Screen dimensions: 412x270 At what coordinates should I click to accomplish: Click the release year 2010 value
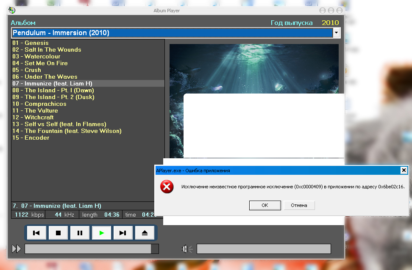[x=330, y=23]
